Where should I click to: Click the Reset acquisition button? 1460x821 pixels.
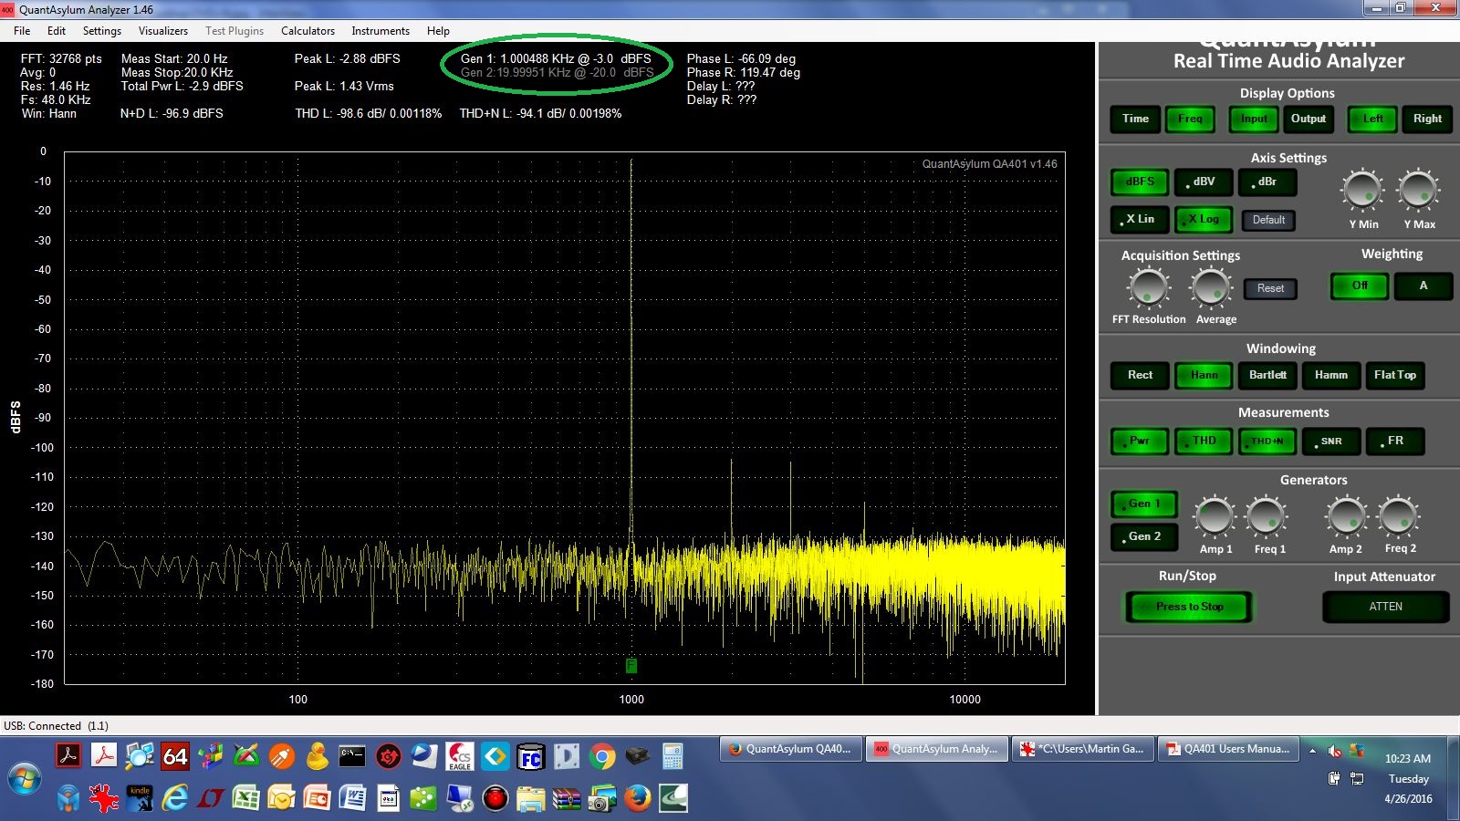[1270, 288]
